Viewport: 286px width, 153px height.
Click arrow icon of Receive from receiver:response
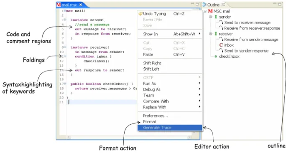click(221, 28)
